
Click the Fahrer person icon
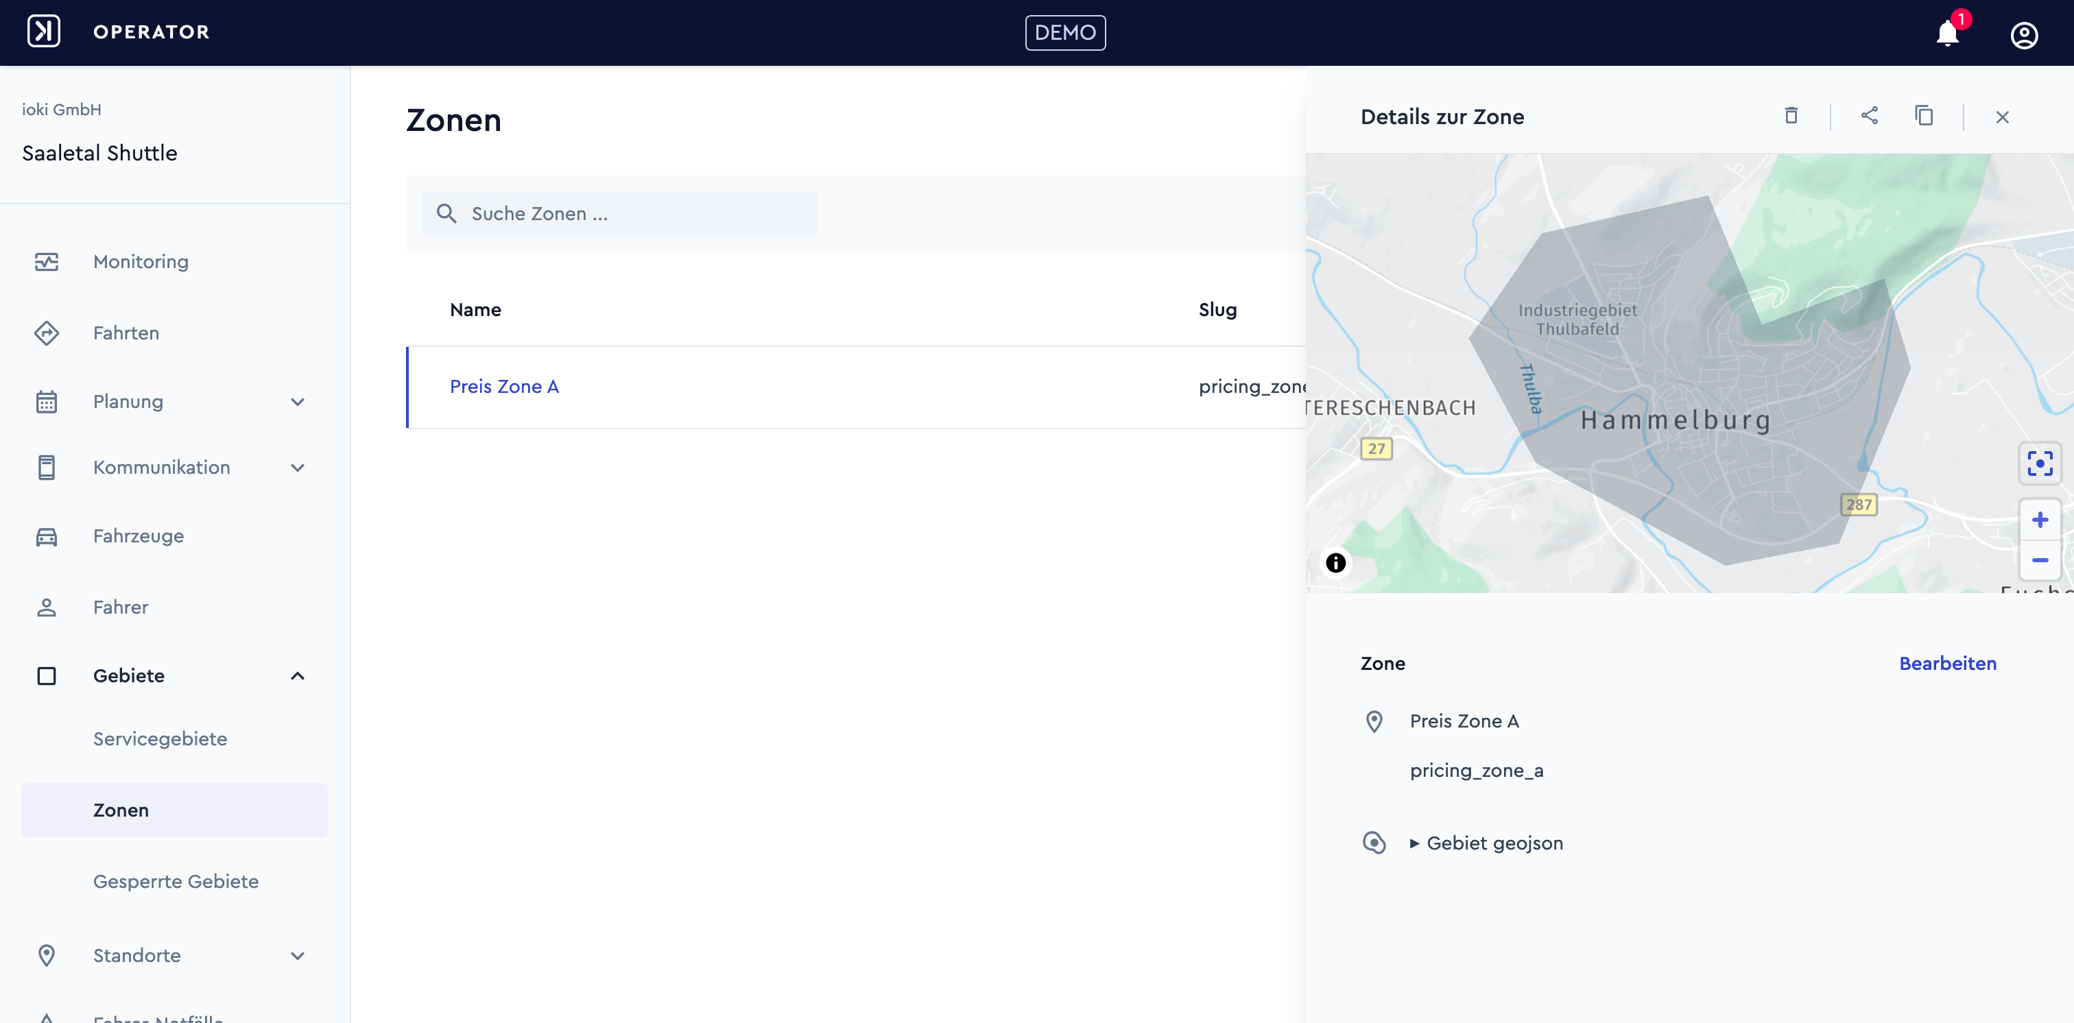click(47, 607)
